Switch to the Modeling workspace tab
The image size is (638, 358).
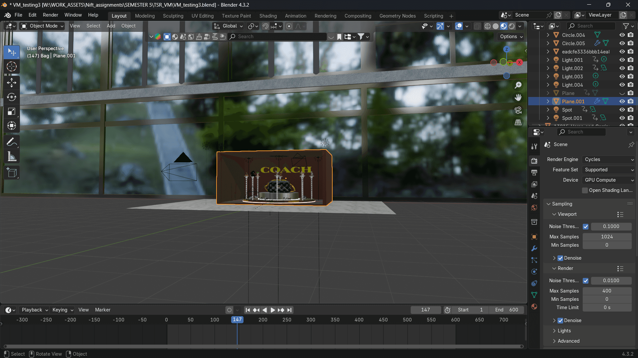point(145,16)
